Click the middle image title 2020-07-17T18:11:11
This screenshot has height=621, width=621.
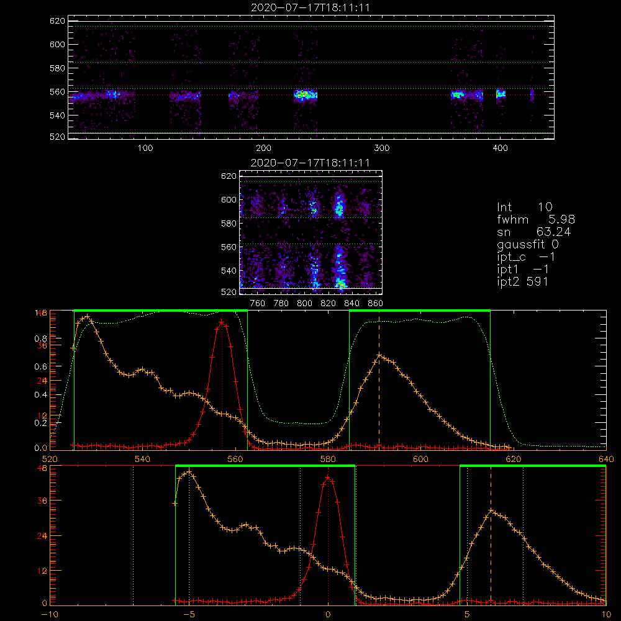tap(310, 163)
